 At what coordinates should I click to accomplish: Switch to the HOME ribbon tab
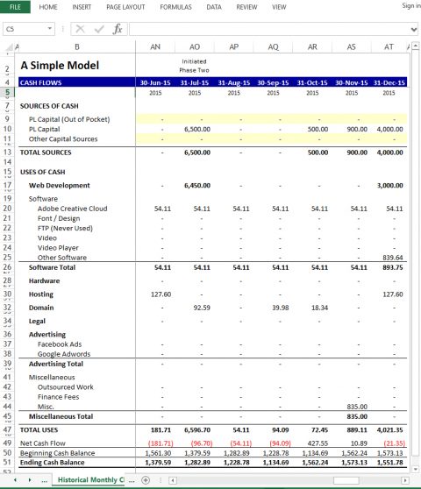pos(48,7)
